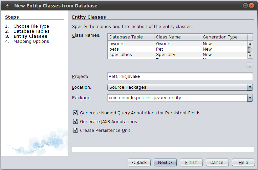The width and height of the screenshot is (258, 170).
Task: Open the Location dropdown
Action: [x=250, y=87]
